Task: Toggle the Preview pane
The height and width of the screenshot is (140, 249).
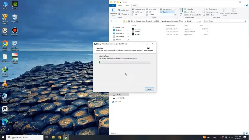Action: (x=124, y=10)
